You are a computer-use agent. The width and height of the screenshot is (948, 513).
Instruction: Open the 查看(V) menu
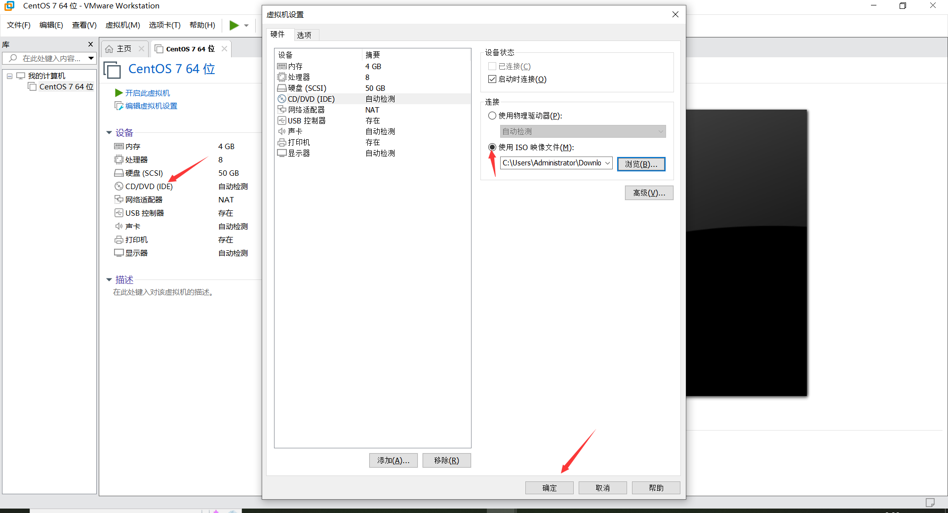coord(84,25)
